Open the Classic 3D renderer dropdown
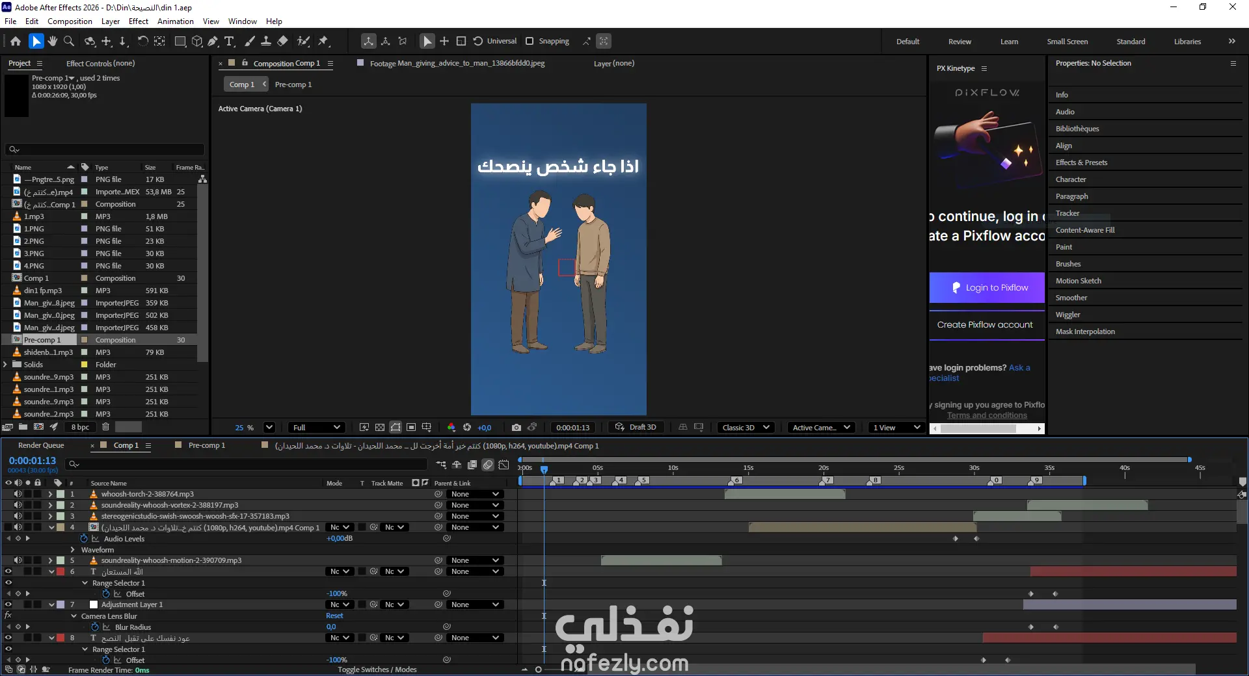Viewport: 1249px width, 676px height. [x=745, y=427]
